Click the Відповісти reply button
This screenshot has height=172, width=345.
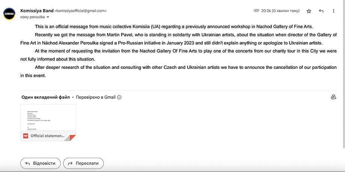tap(40, 163)
